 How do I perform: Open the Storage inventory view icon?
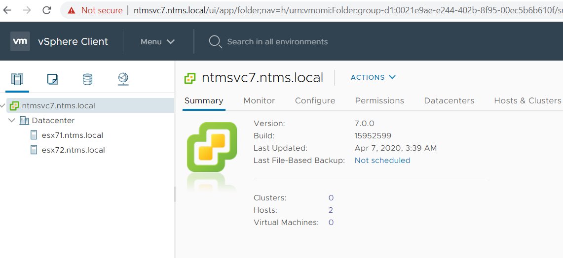coord(88,79)
